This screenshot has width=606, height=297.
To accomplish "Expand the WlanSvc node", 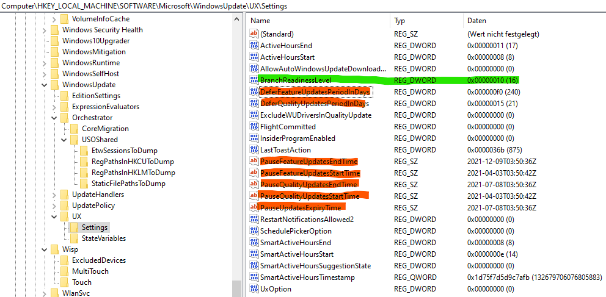I will pos(44,293).
